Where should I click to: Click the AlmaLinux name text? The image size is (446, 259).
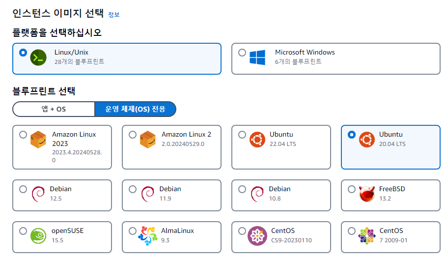click(x=177, y=231)
